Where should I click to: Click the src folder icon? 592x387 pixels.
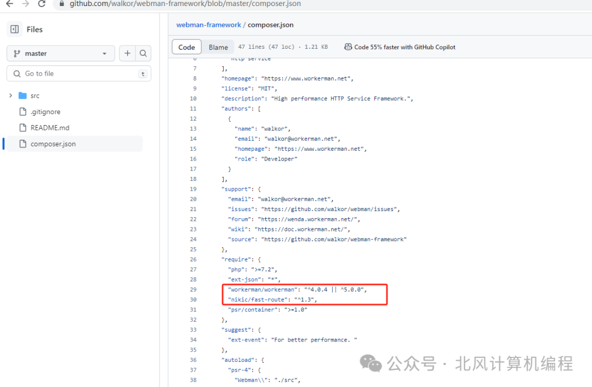coord(23,95)
